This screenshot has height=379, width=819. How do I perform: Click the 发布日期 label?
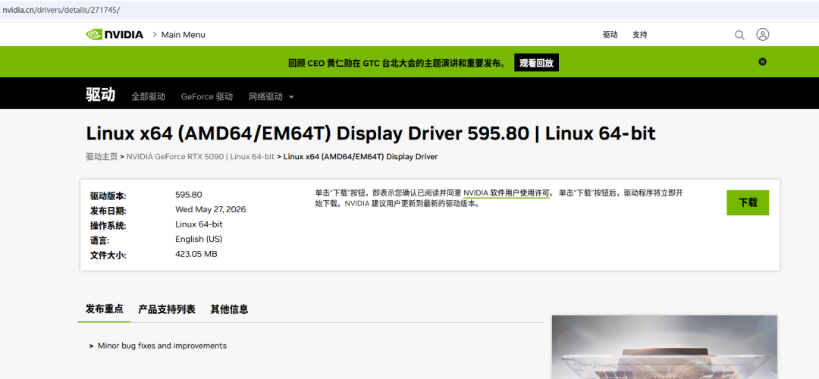108,211
